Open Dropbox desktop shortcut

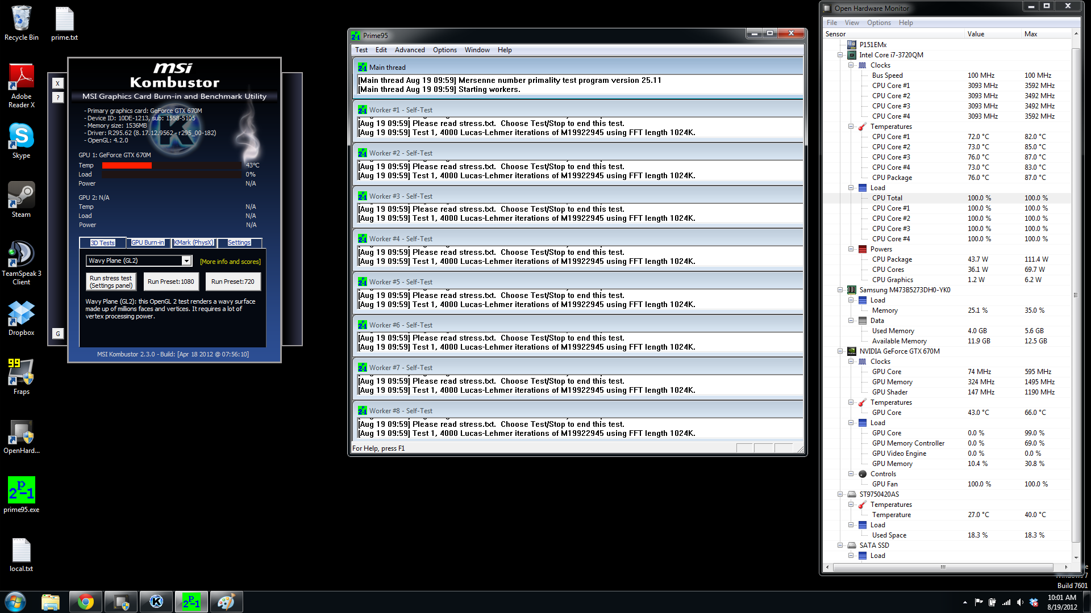[22, 318]
